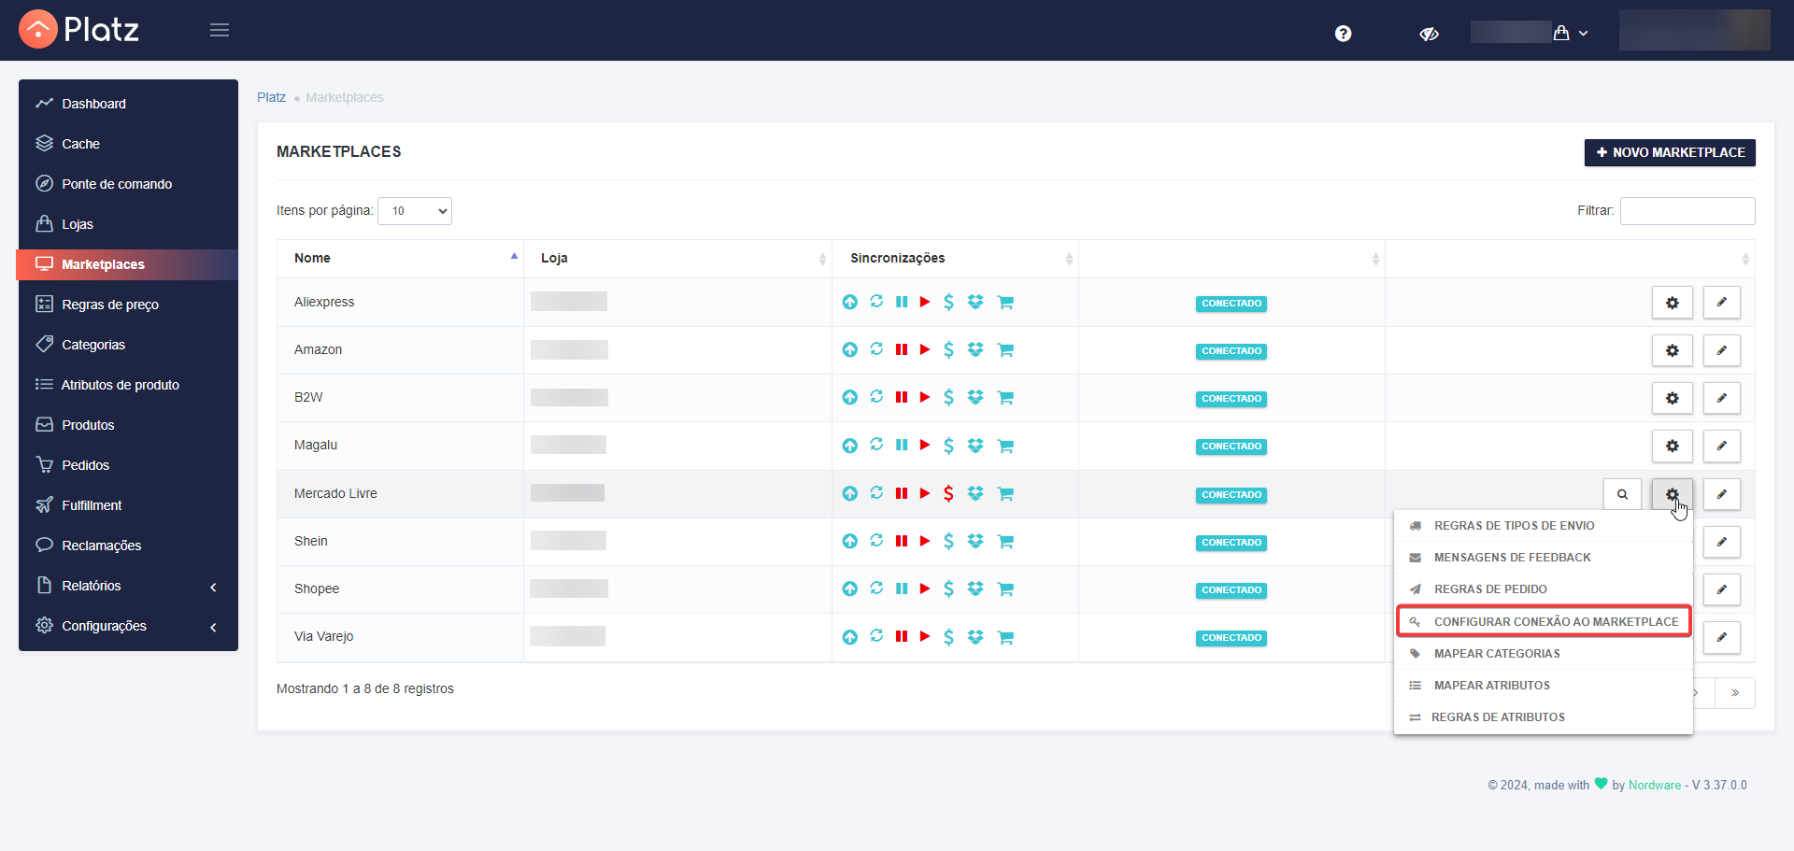Viewport: 1794px width, 851px height.
Task: Click red pause icon in B2W row
Action: pyautogui.click(x=902, y=397)
